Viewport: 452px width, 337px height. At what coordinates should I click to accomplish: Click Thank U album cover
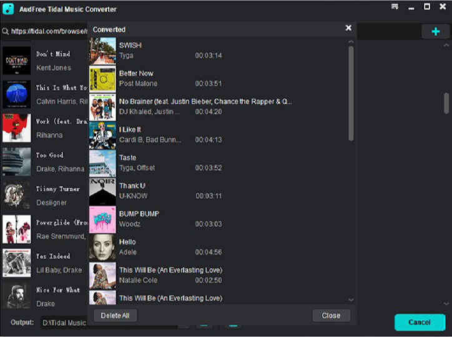pos(102,191)
